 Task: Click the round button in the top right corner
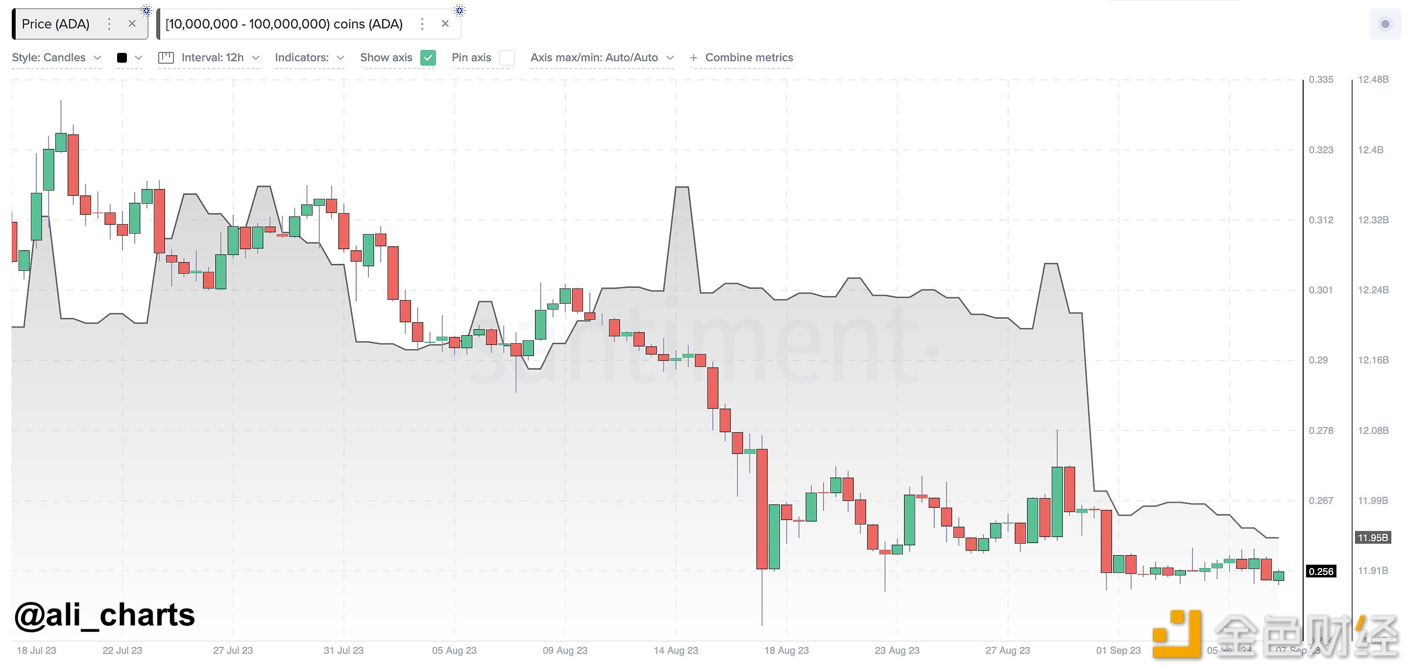coord(1385,24)
